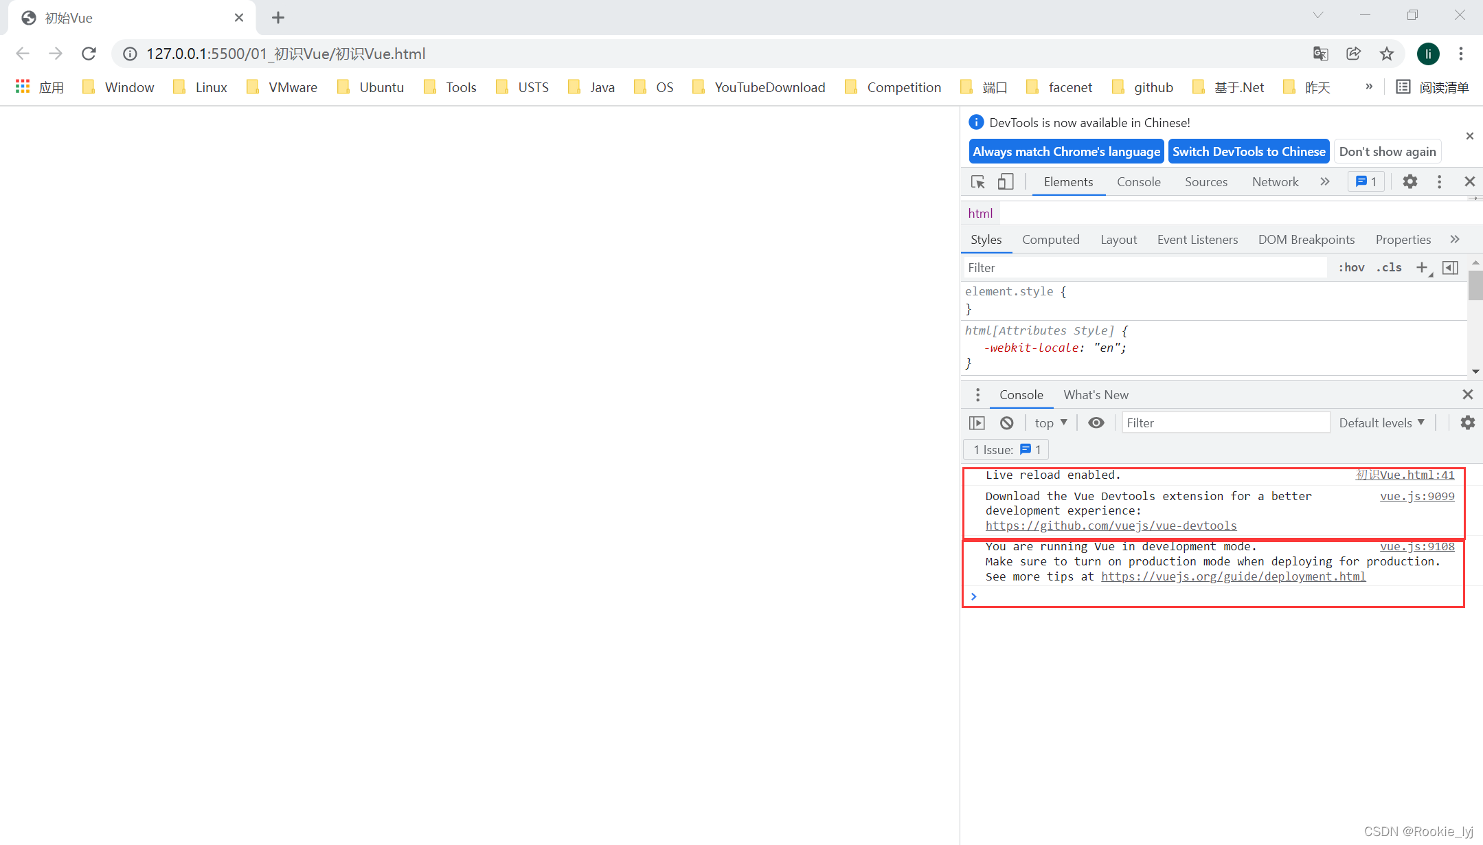The image size is (1483, 845).
Task: Reload the page with the refresh icon
Action: [89, 54]
